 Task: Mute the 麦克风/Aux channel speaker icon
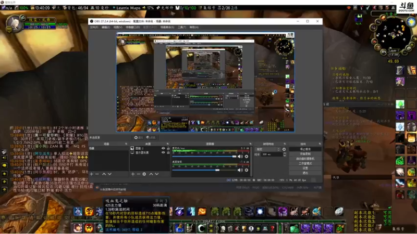240,157
